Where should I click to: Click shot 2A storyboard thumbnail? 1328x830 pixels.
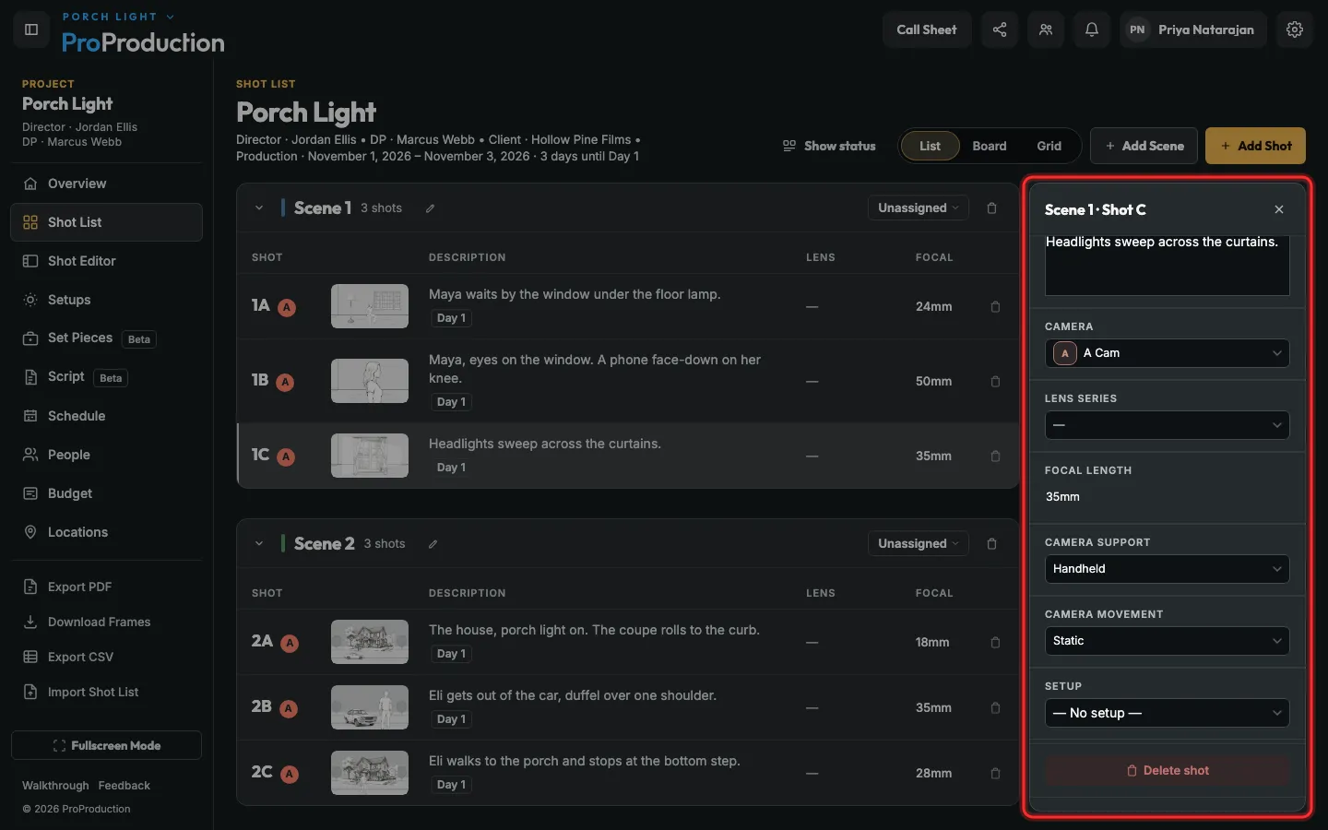[370, 642]
